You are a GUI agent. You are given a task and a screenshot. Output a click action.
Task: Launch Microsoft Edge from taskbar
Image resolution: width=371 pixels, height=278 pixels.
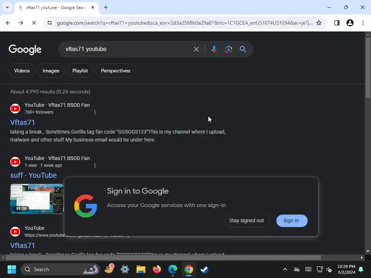pos(173,269)
